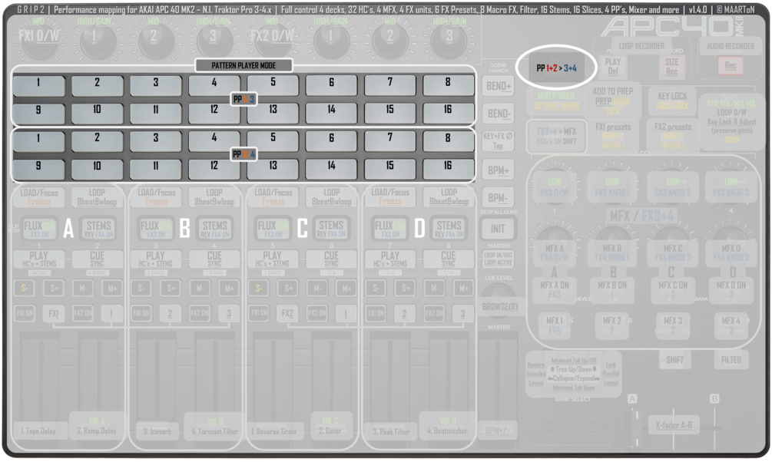Click the BEND+ button
Screen dimensions: 772x462
(499, 86)
